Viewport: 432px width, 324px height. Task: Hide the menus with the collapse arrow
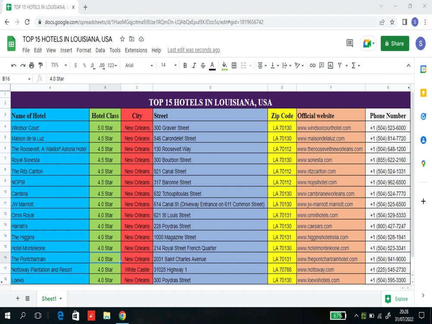point(408,66)
